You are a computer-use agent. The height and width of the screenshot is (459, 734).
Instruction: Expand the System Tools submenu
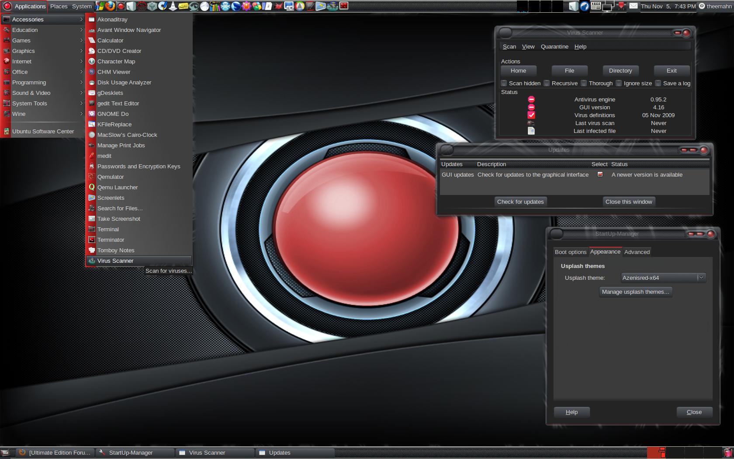(x=43, y=103)
